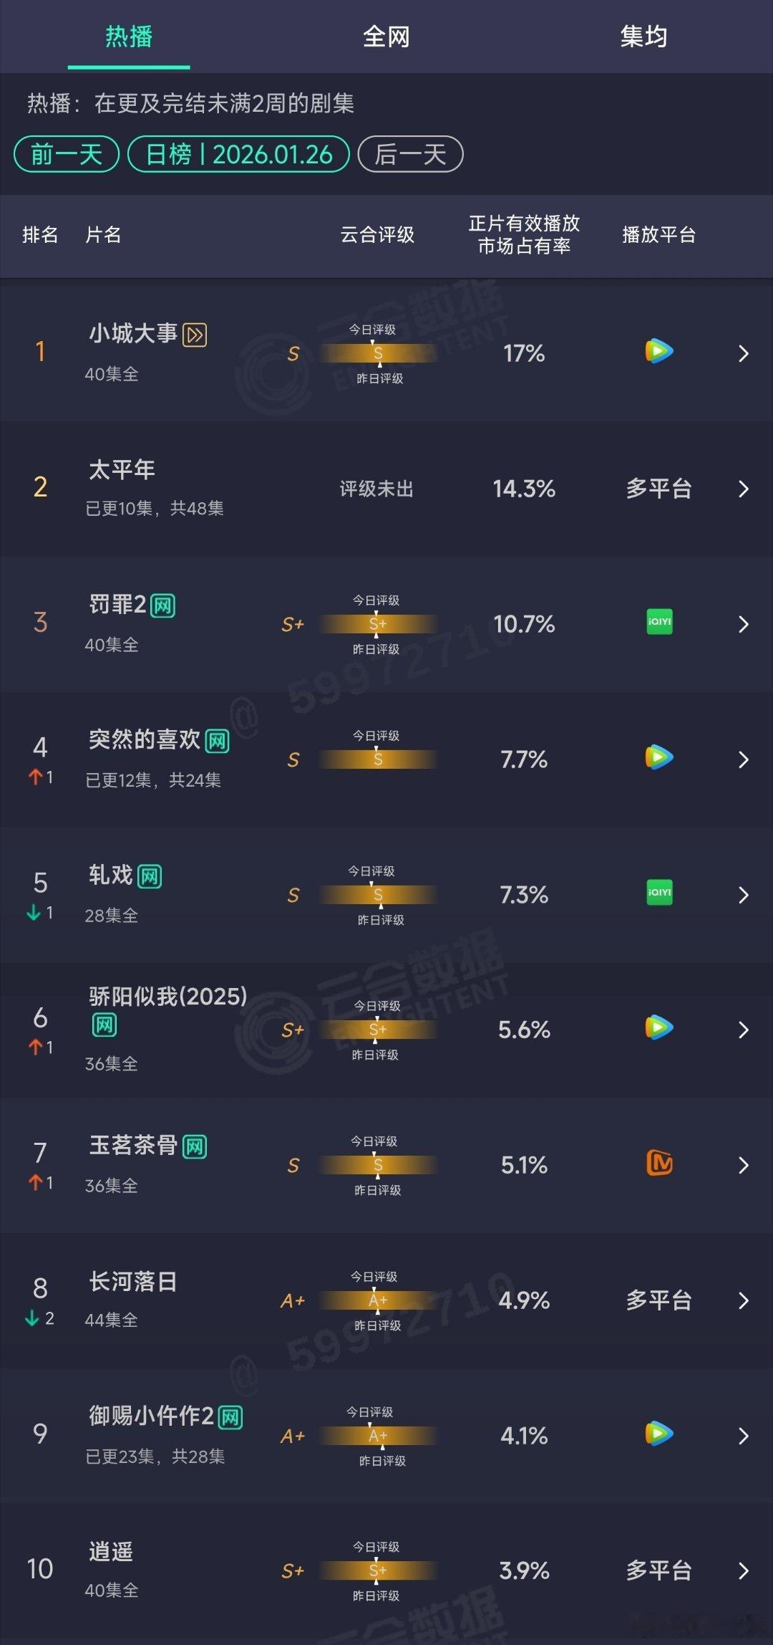The width and height of the screenshot is (773, 1645).
Task: Open the iQIYI icon beside 轧戏
Action: (659, 894)
